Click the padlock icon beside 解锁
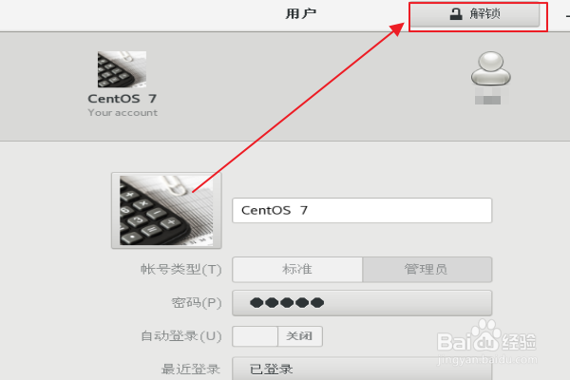 tap(456, 14)
